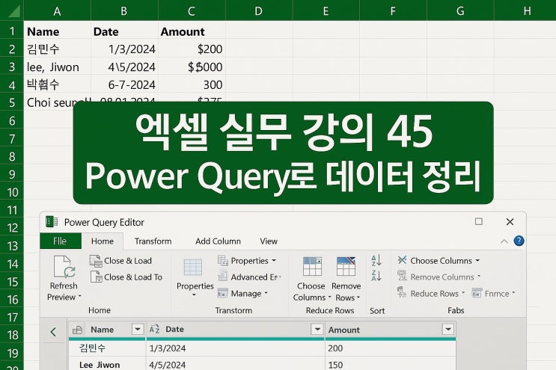Click the Refresh Preview icon
The image size is (556, 370).
[x=64, y=267]
